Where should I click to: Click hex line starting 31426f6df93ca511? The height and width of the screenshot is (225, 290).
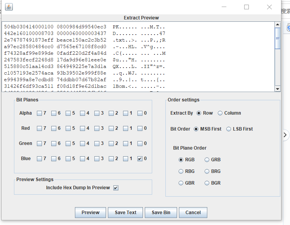[x=84, y=87]
